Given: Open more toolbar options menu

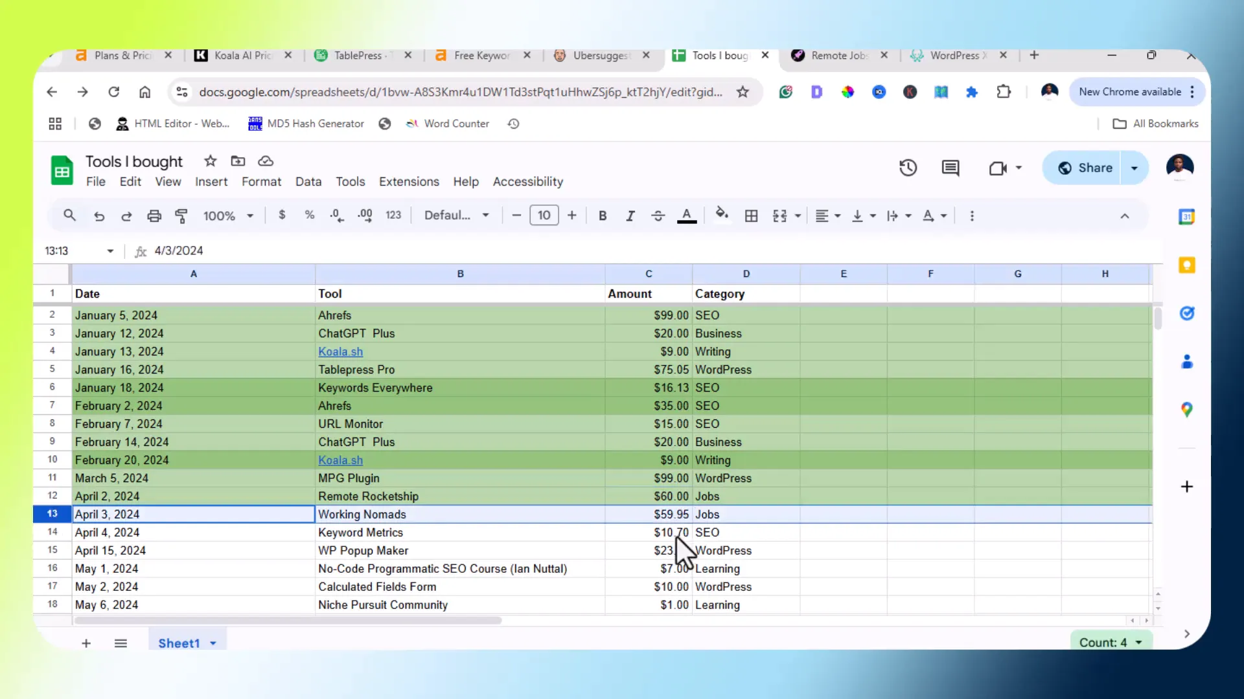Looking at the screenshot, I should [x=972, y=216].
